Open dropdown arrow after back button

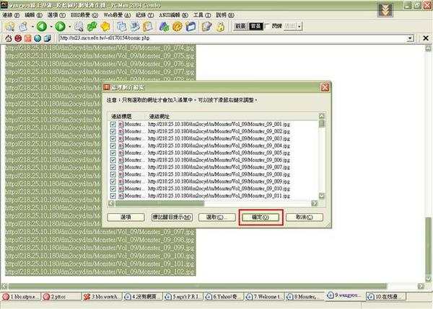pyautogui.click(x=51, y=27)
